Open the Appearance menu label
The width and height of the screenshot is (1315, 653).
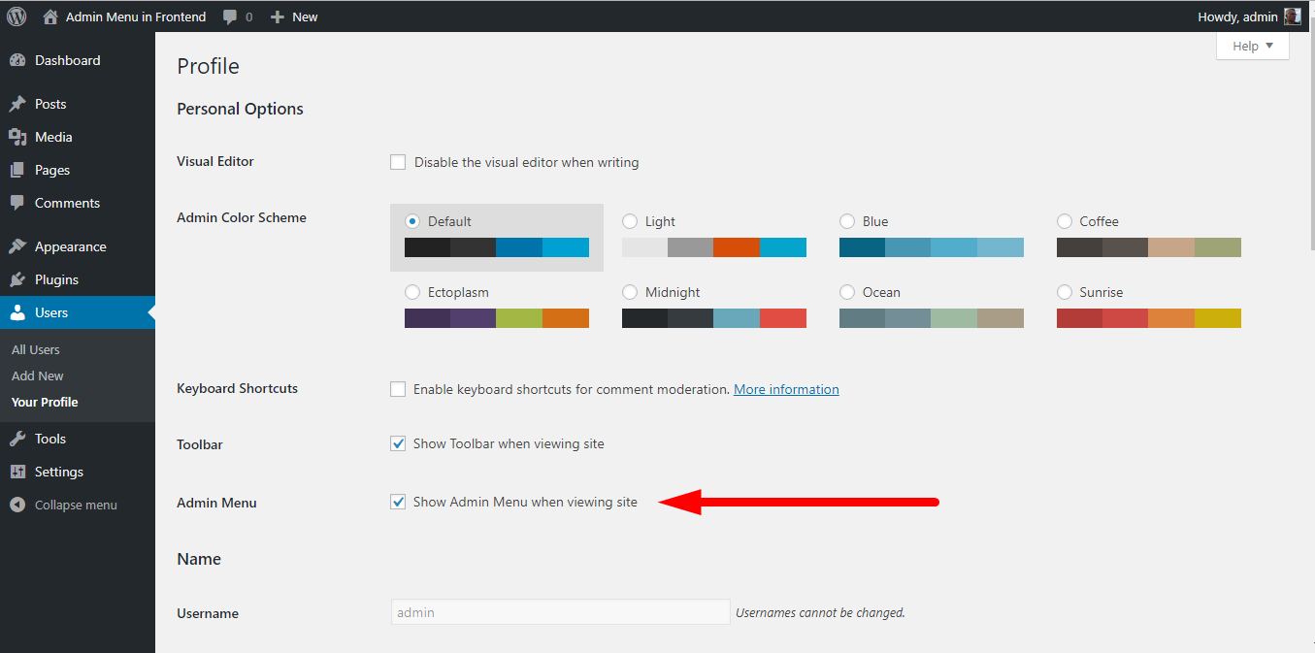tap(71, 246)
